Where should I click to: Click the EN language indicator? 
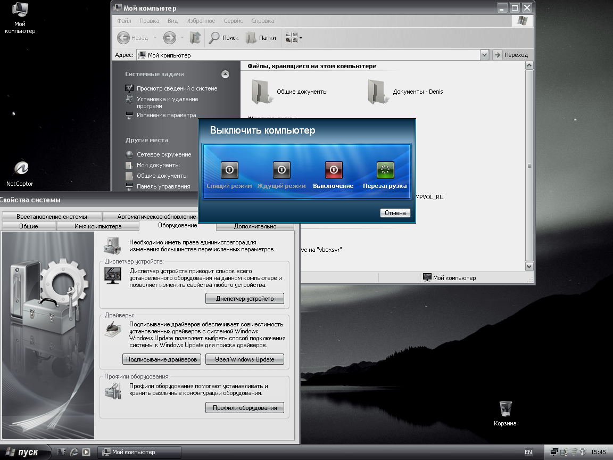point(528,452)
